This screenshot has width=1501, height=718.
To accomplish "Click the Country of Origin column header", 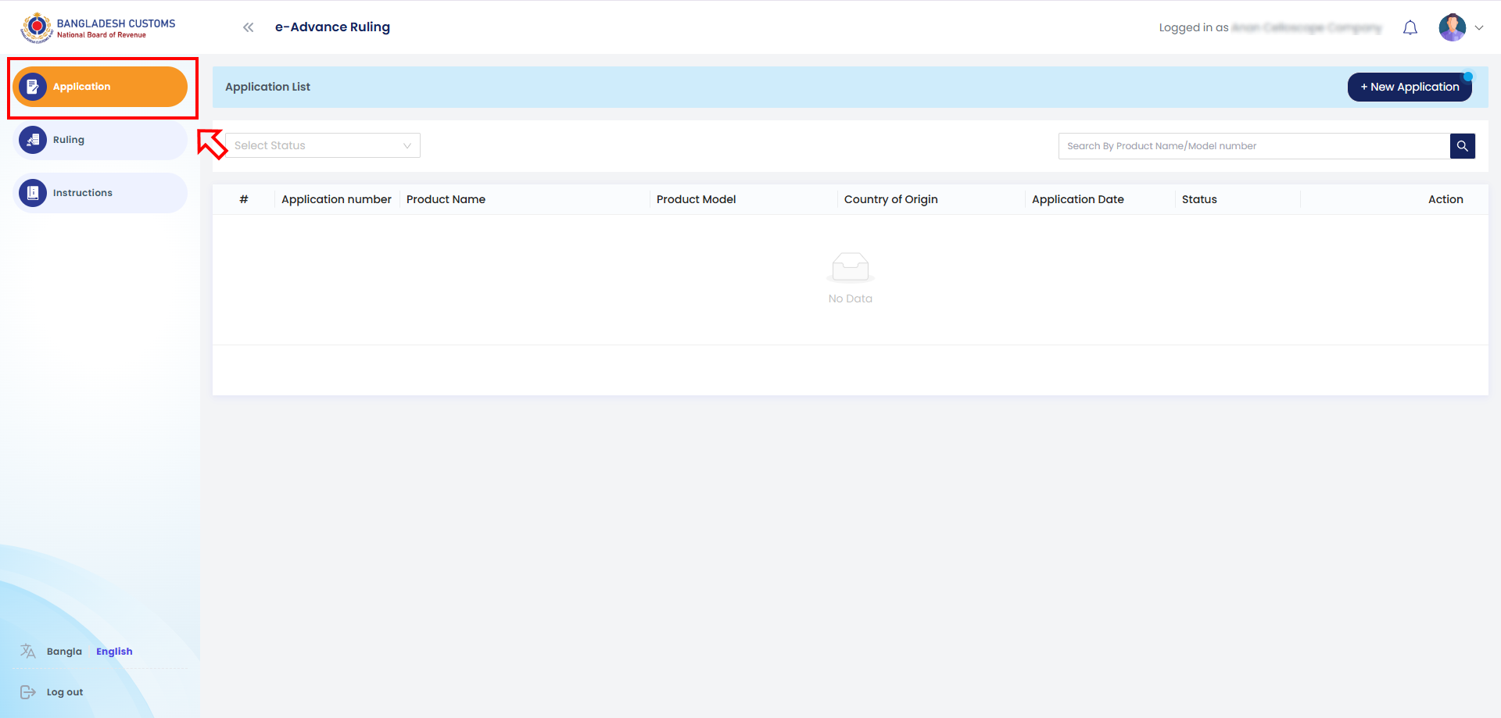I will pyautogui.click(x=891, y=199).
